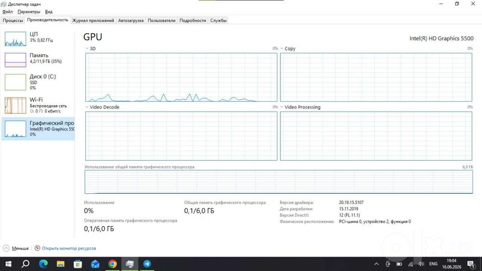Open the notification center icon
482x271 pixels.
[471, 264]
